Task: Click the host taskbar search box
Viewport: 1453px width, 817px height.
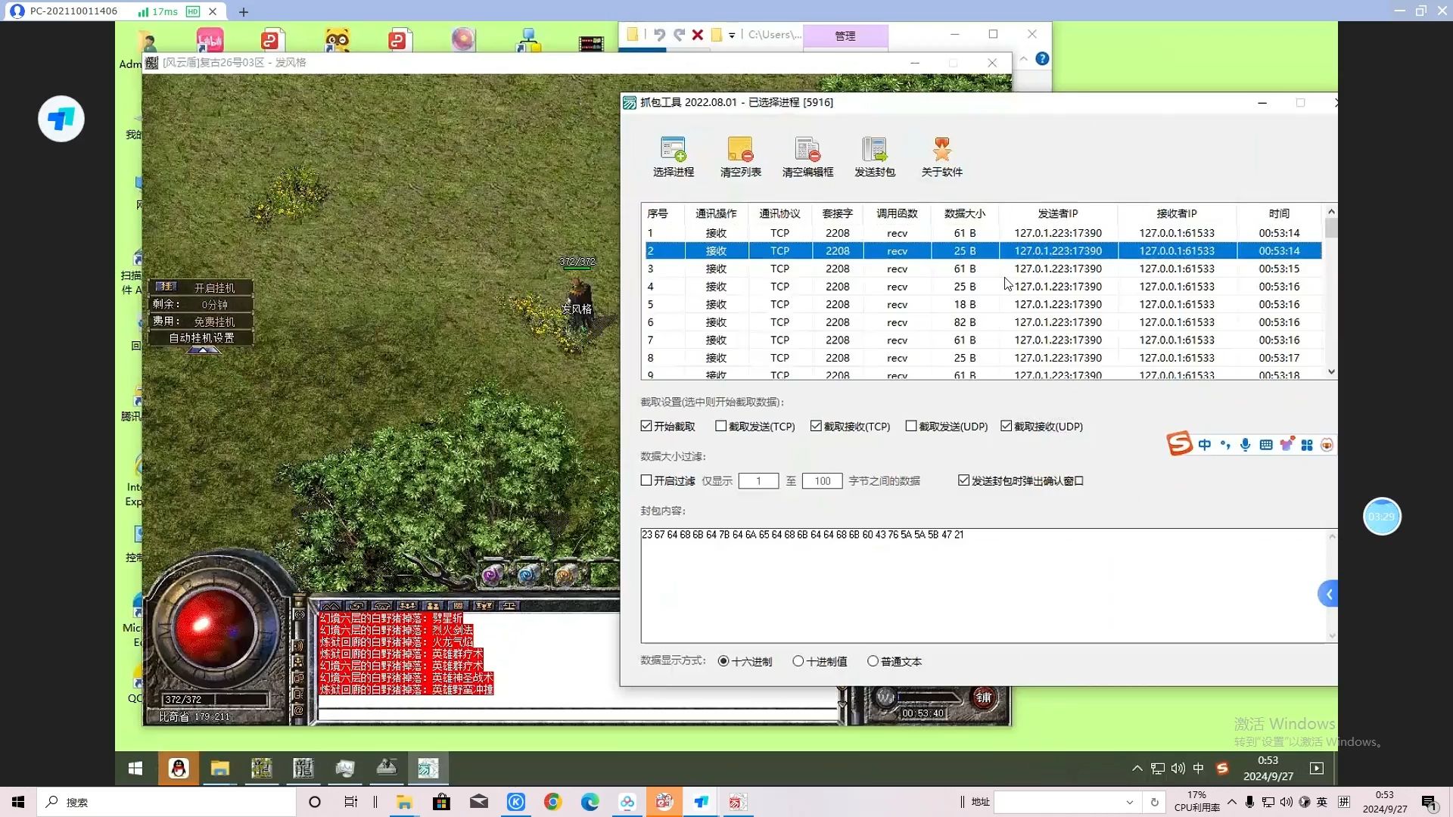Action: pyautogui.click(x=166, y=802)
